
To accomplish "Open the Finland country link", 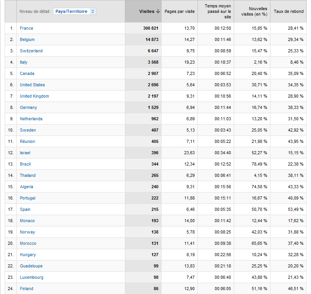I will coord(27,289).
